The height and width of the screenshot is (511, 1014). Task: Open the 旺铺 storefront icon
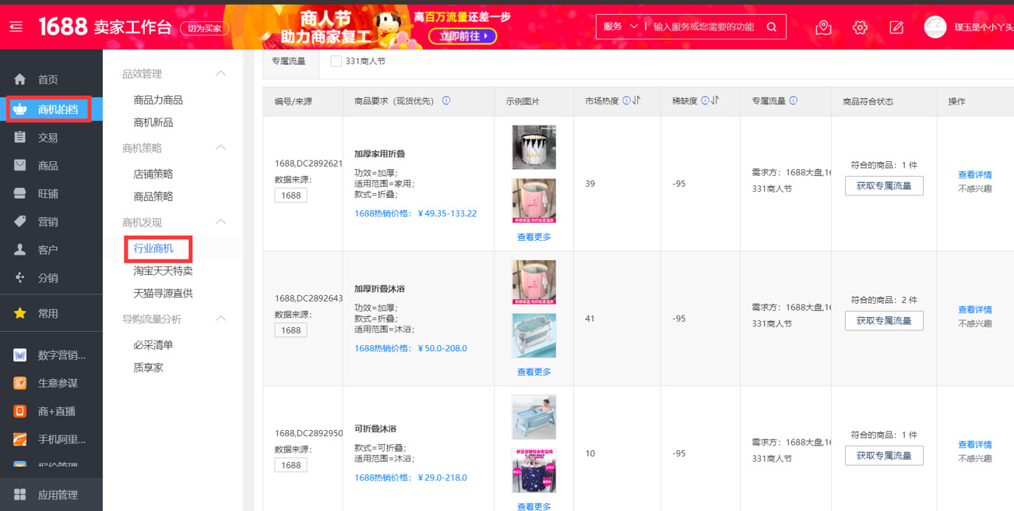point(20,193)
